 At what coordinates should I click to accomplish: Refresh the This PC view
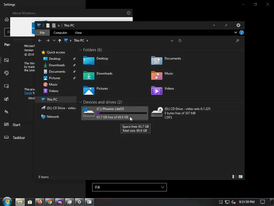(x=180, y=41)
